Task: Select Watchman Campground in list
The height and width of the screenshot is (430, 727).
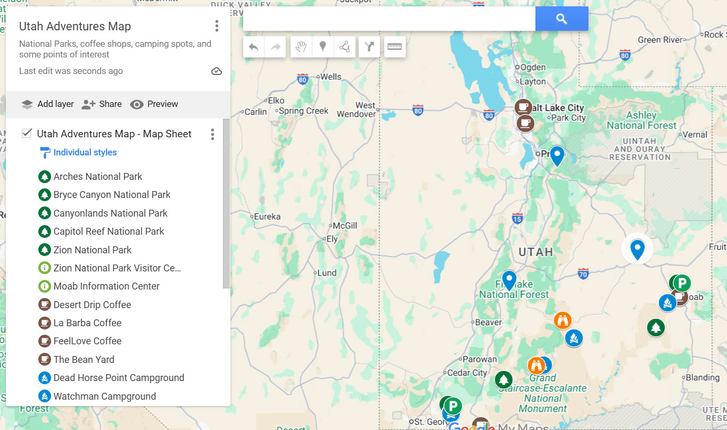Action: (105, 396)
